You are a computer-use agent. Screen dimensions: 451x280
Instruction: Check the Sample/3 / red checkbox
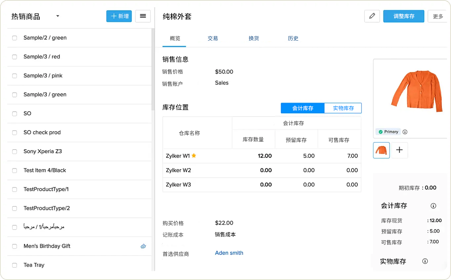coord(15,56)
